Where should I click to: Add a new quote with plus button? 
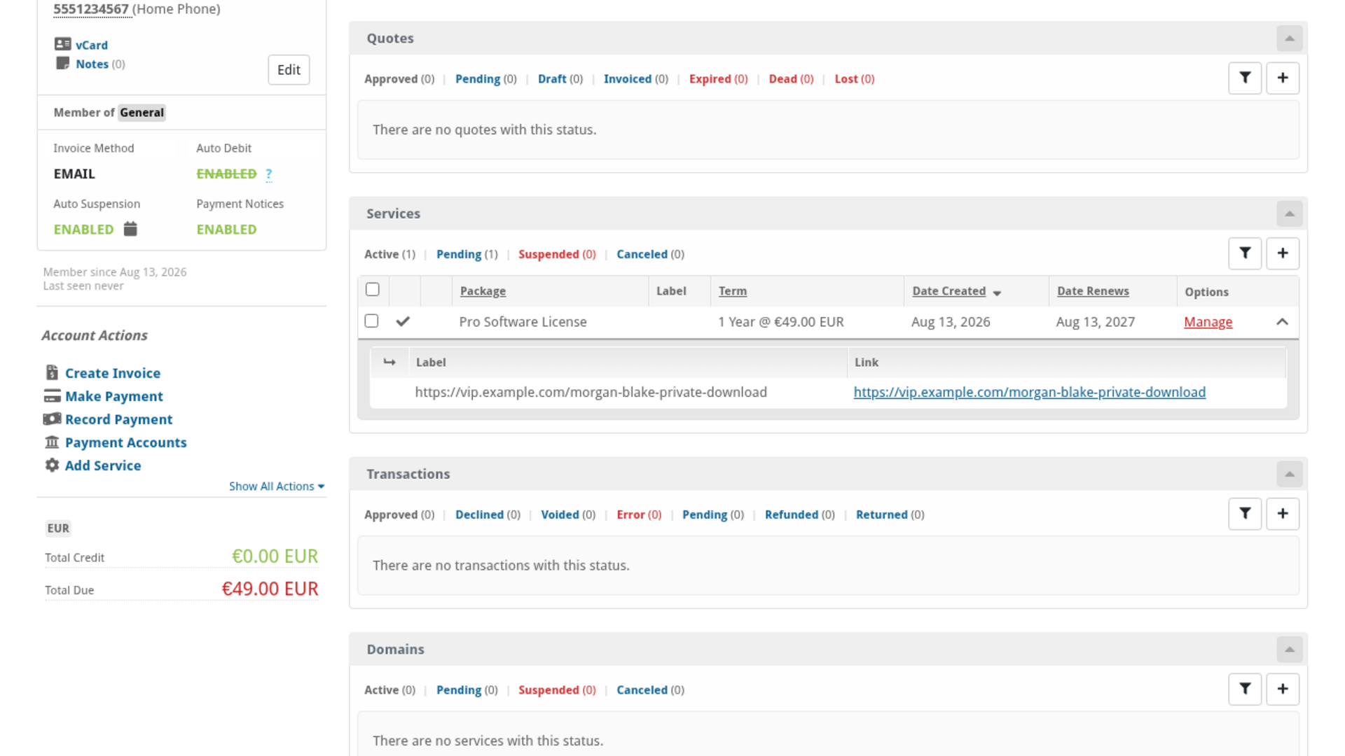[x=1283, y=78]
